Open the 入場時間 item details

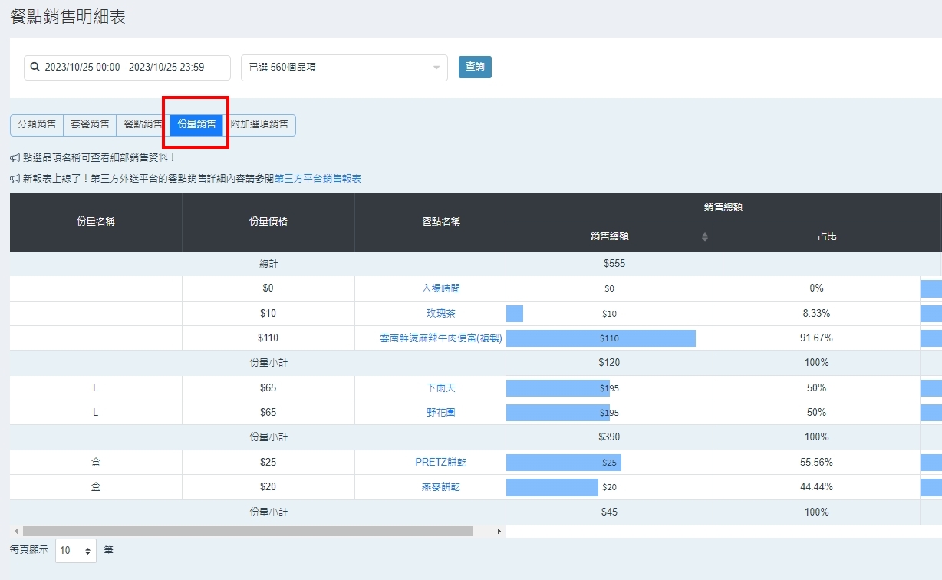click(442, 288)
